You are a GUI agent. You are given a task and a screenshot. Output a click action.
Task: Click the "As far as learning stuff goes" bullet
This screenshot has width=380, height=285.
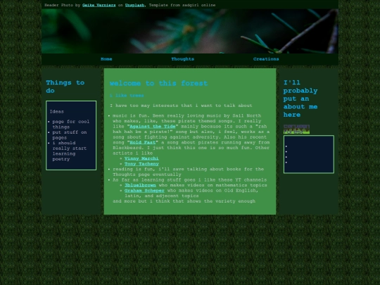[190, 180]
